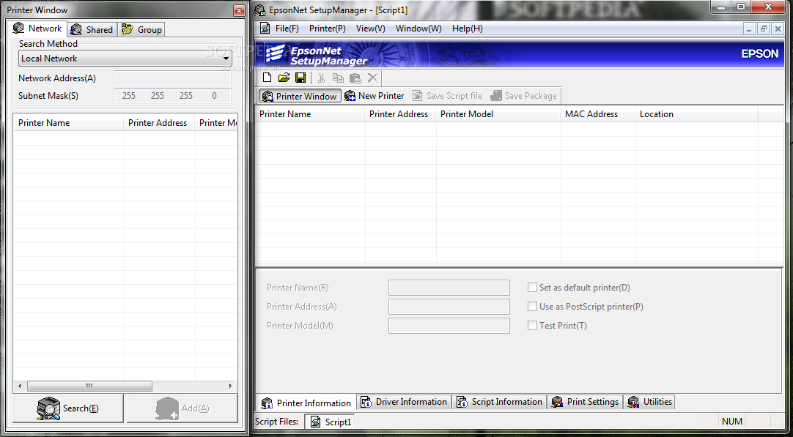Click the scroll right arrow in Printer Window
This screenshot has height=437, width=793.
(231, 386)
